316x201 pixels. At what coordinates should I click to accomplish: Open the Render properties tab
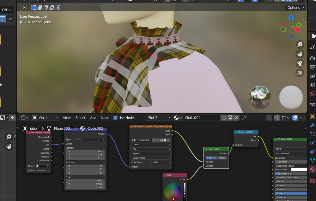click(x=313, y=58)
